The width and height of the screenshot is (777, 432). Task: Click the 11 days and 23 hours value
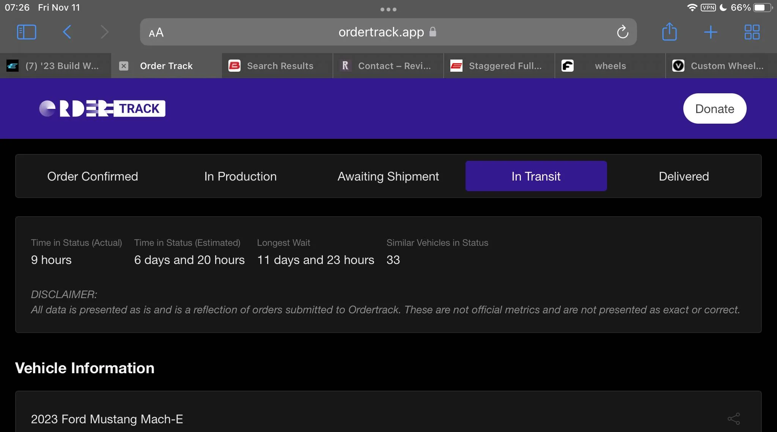click(316, 260)
